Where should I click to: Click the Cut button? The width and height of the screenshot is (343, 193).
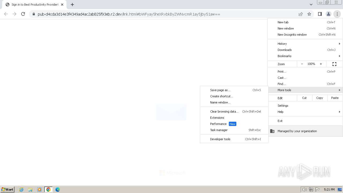(x=304, y=98)
